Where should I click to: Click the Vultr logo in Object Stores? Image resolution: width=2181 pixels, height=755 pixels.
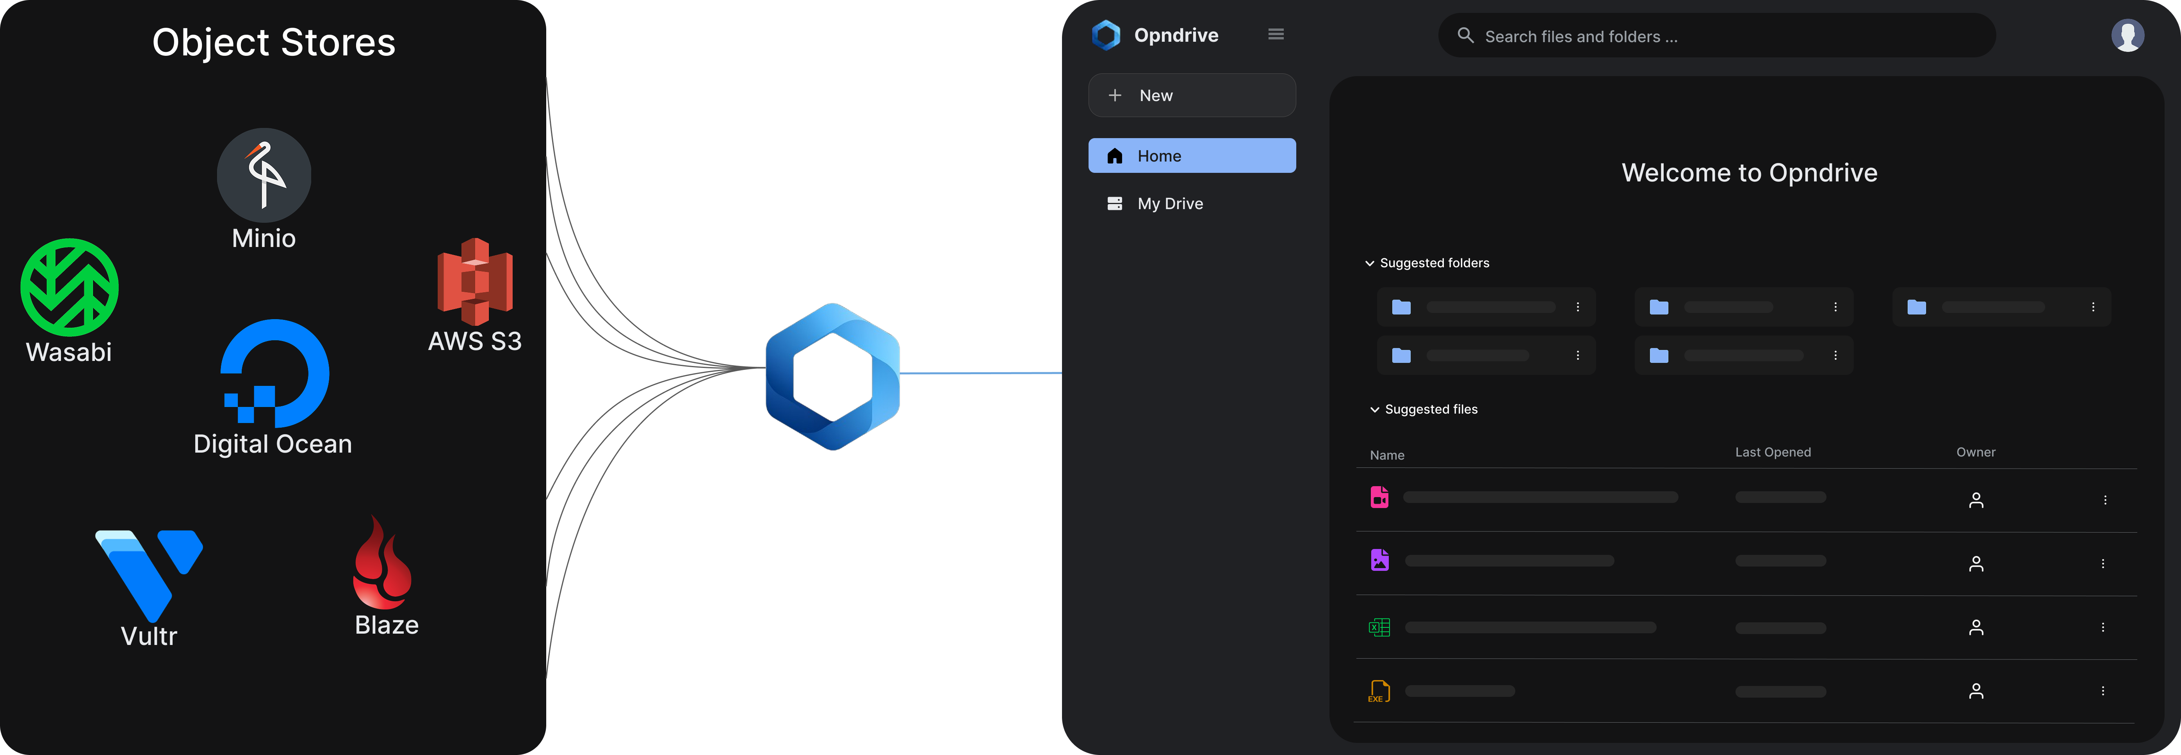pos(149,576)
